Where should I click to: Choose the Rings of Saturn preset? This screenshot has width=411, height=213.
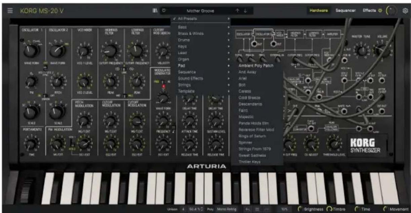pos(257,136)
